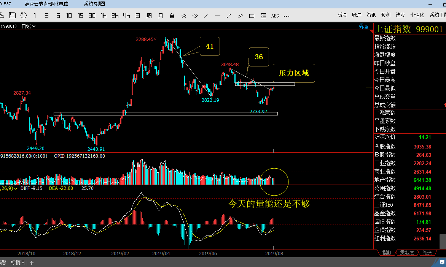Screen dimensions: 446x267
Task: Select the double down-chevron toolbar icon
Action: click(x=195, y=16)
